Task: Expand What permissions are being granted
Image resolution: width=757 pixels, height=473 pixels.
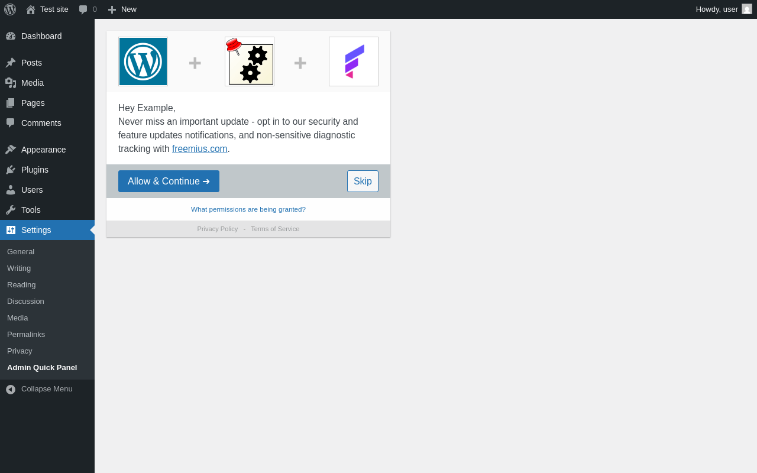Action: tap(248, 209)
